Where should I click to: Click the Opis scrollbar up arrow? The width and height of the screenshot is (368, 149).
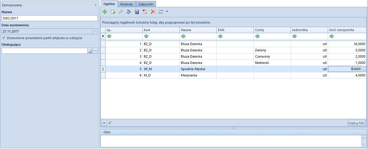click(364, 137)
